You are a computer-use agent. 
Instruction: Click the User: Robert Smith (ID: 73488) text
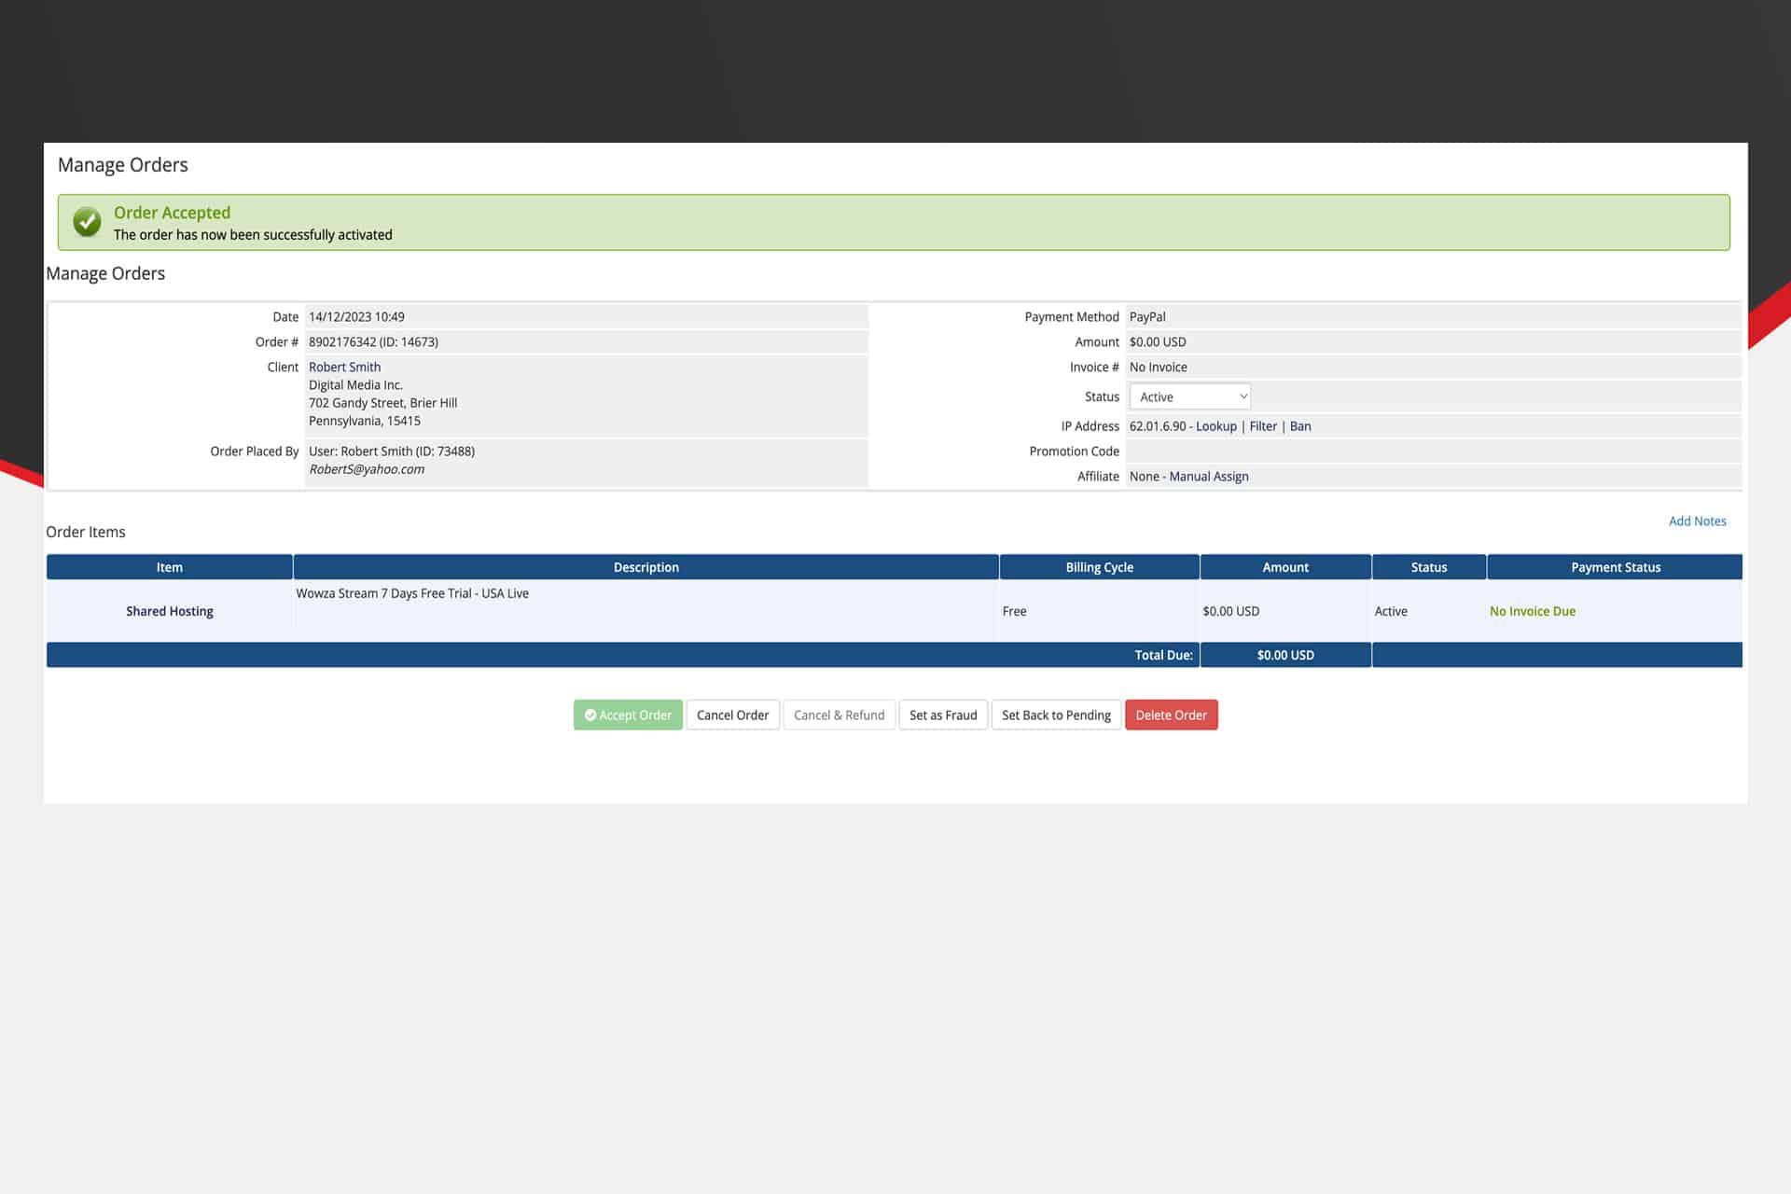(391, 451)
